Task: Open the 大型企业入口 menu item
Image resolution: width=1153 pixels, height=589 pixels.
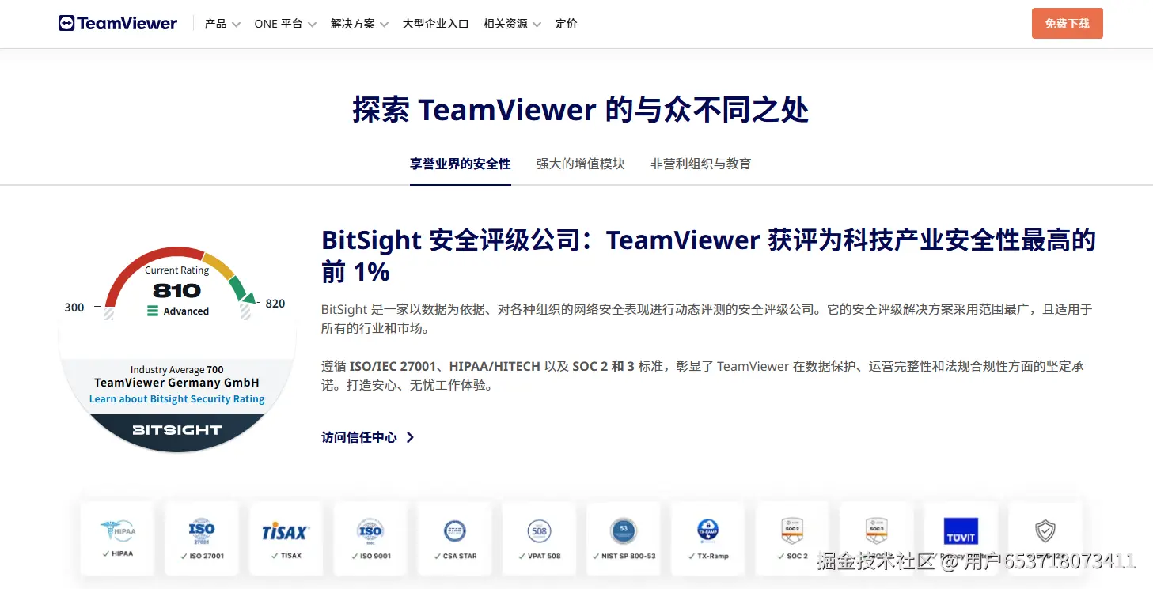Action: [436, 24]
